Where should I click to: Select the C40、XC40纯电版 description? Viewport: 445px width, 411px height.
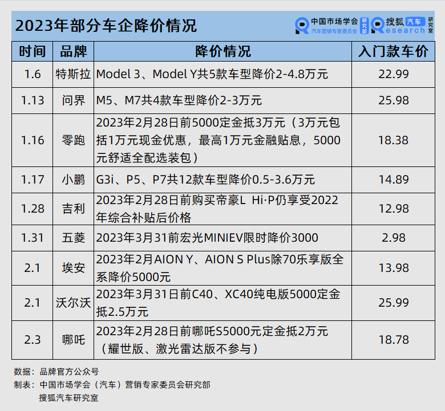[x=219, y=303]
